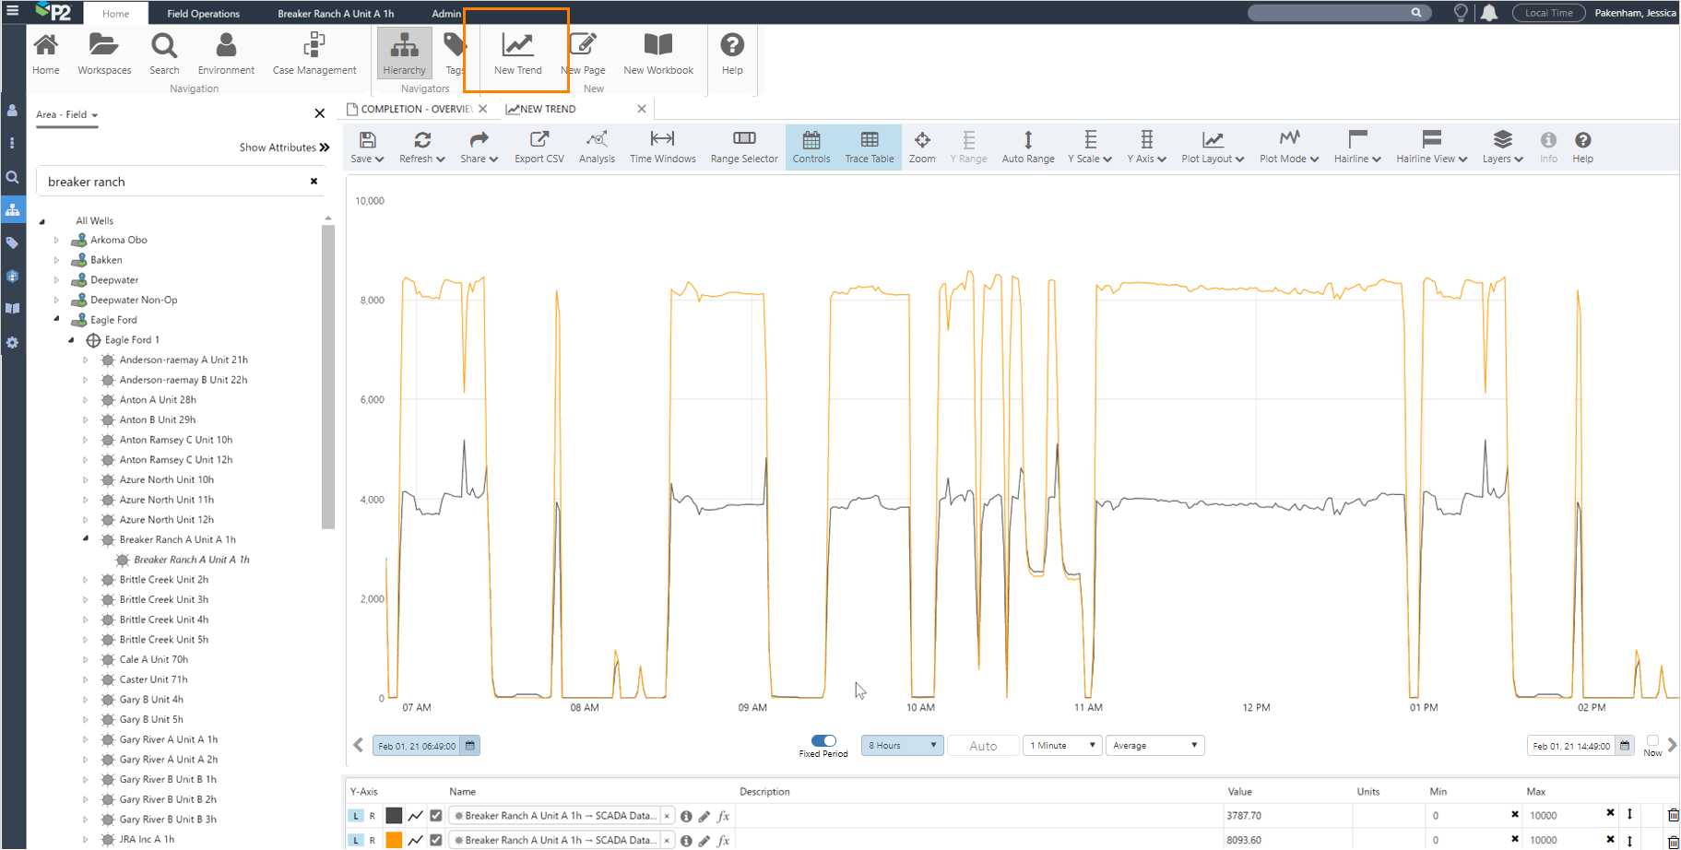This screenshot has height=850, width=1681.
Task: Click the Auto button below chart
Action: (983, 746)
